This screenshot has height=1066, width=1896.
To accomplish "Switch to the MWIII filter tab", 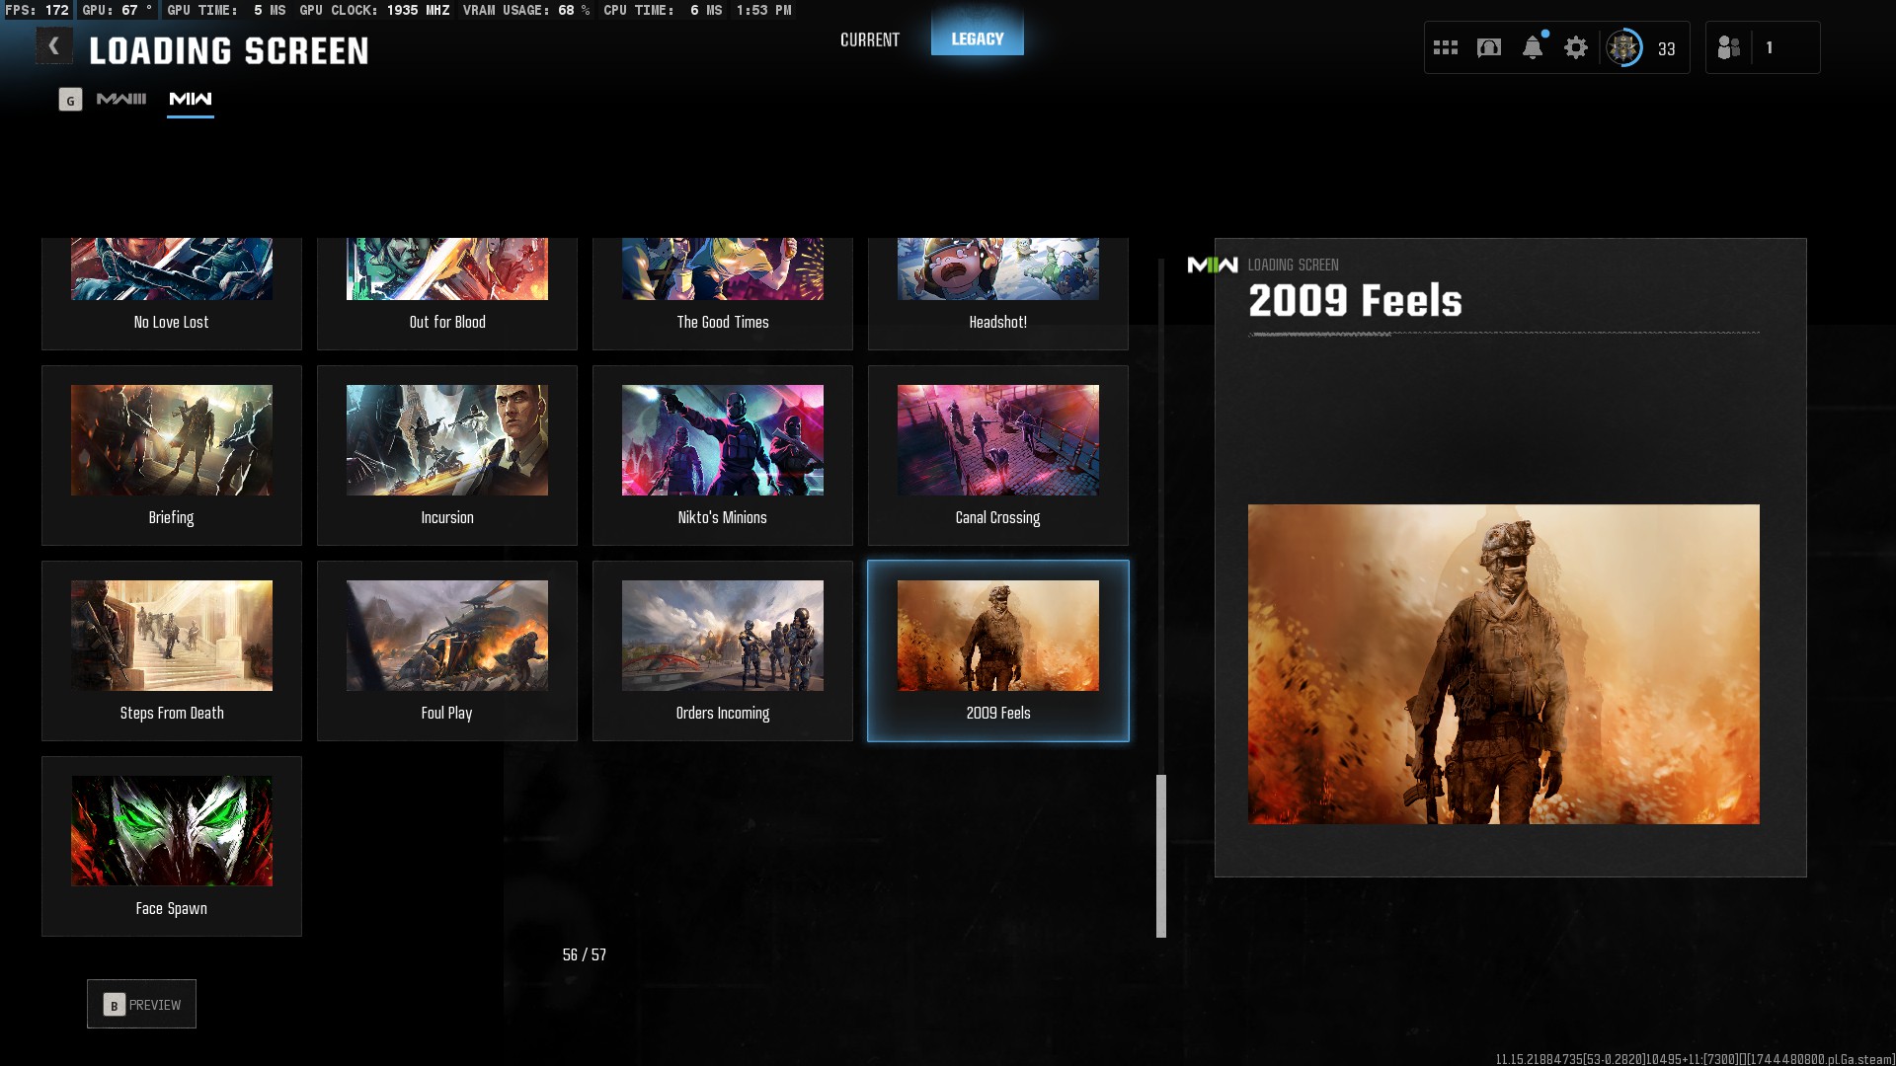I will [x=121, y=99].
